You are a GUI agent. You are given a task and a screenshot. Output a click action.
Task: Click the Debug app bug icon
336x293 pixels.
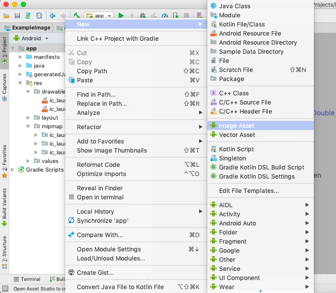point(143,16)
